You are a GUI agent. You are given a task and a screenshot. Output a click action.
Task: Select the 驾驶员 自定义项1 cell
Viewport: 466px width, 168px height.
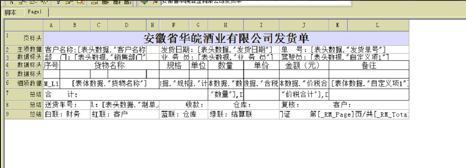[344, 57]
